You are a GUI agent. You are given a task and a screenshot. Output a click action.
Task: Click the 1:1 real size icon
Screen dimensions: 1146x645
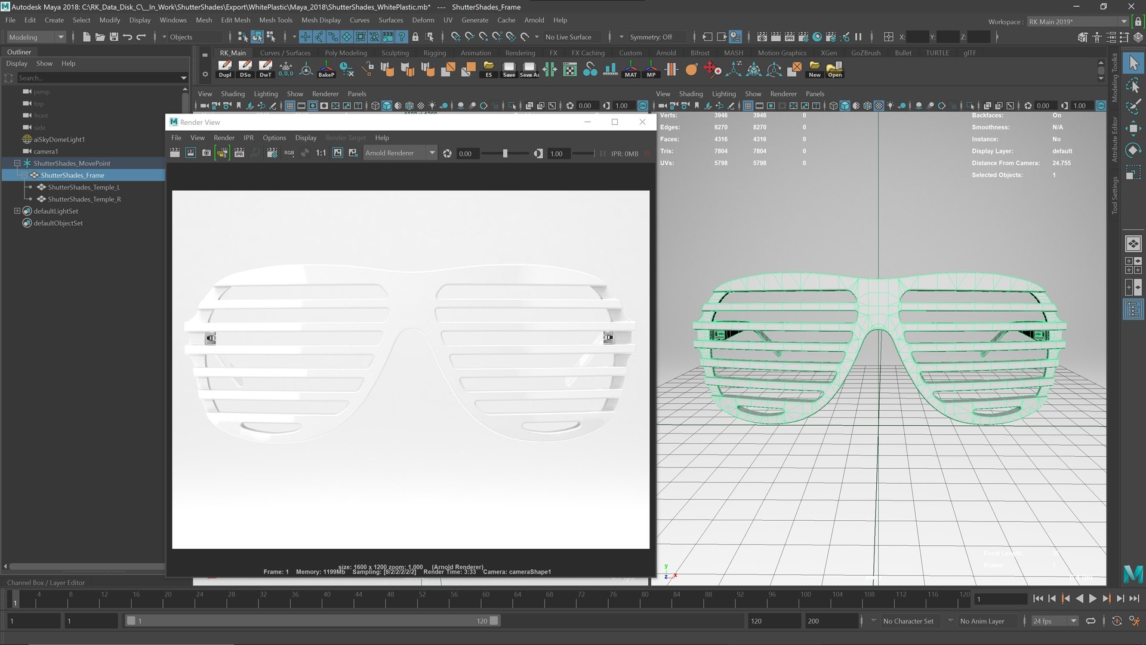click(321, 153)
